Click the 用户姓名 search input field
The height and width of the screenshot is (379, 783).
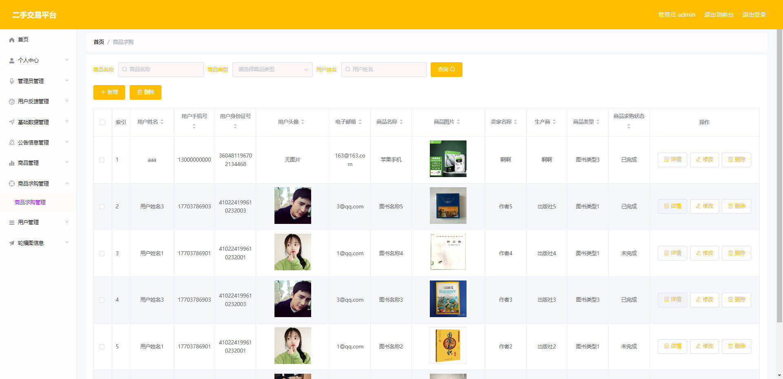point(384,70)
